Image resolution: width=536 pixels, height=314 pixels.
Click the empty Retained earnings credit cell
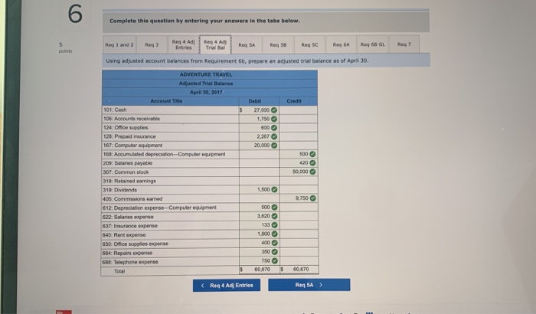[x=299, y=181]
